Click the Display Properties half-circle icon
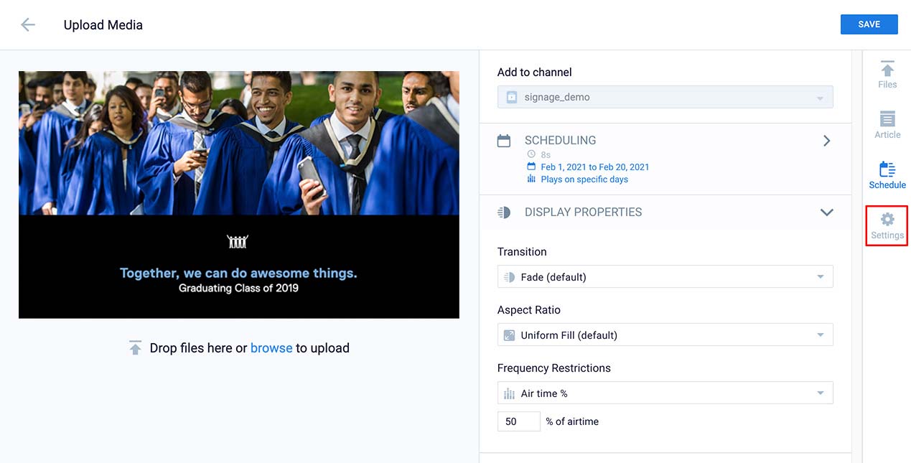The image size is (911, 463). (504, 212)
